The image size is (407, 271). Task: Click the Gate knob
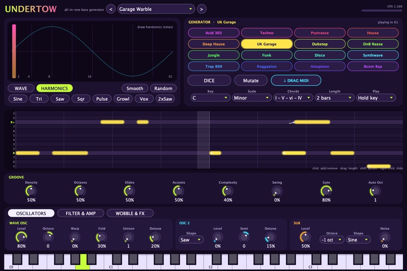point(326,191)
